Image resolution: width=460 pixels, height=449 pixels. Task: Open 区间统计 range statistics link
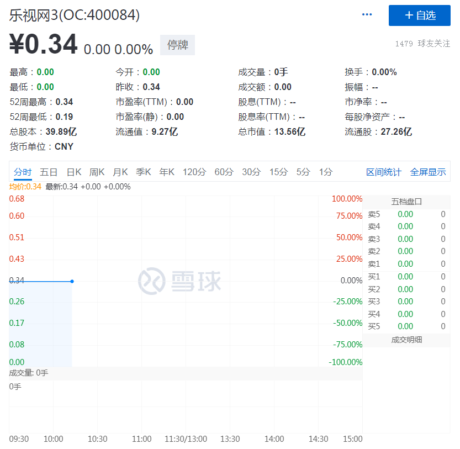point(384,172)
